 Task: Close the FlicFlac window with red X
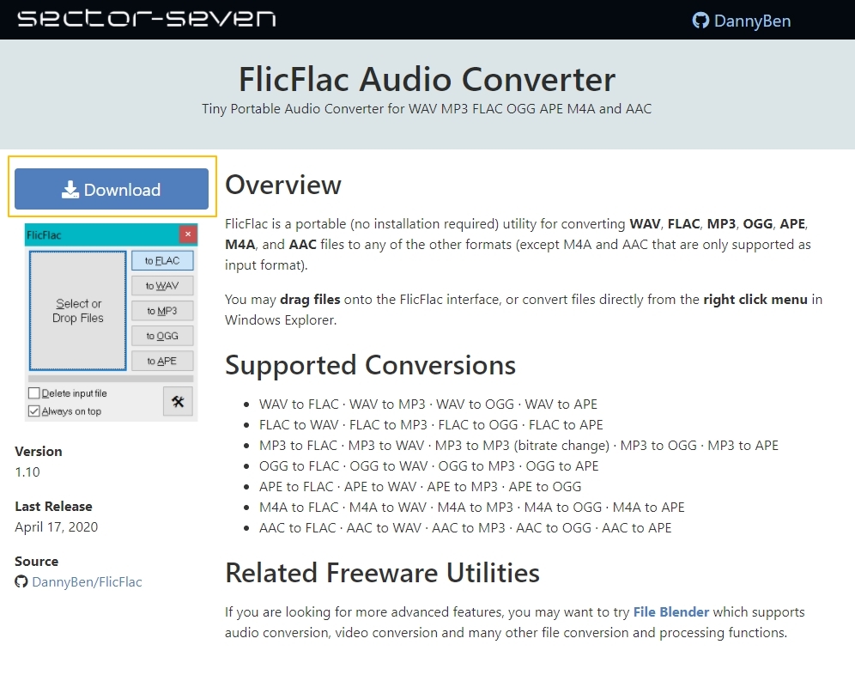click(x=188, y=234)
